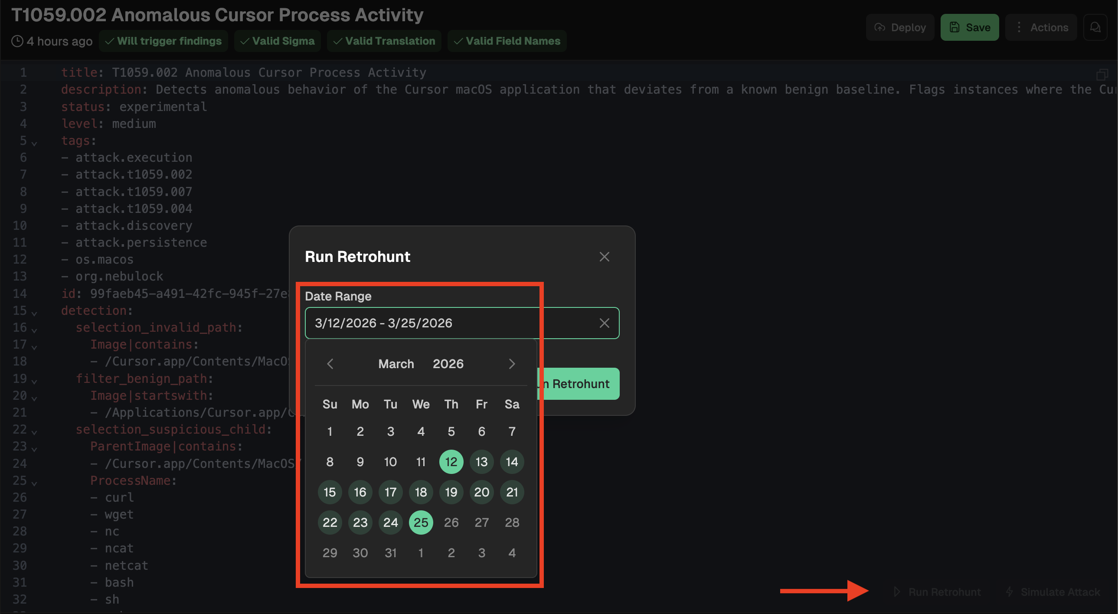Collapse the tags section at line 5
The height and width of the screenshot is (614, 1118).
coord(34,143)
